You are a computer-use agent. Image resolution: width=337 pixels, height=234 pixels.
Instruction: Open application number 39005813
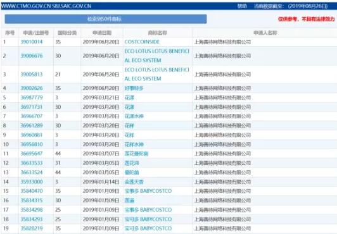pyautogui.click(x=32, y=75)
